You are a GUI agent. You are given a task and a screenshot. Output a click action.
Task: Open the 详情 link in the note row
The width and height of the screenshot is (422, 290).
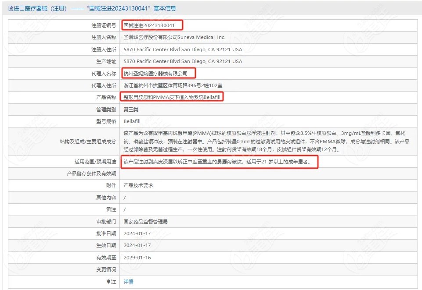pyautogui.click(x=128, y=282)
